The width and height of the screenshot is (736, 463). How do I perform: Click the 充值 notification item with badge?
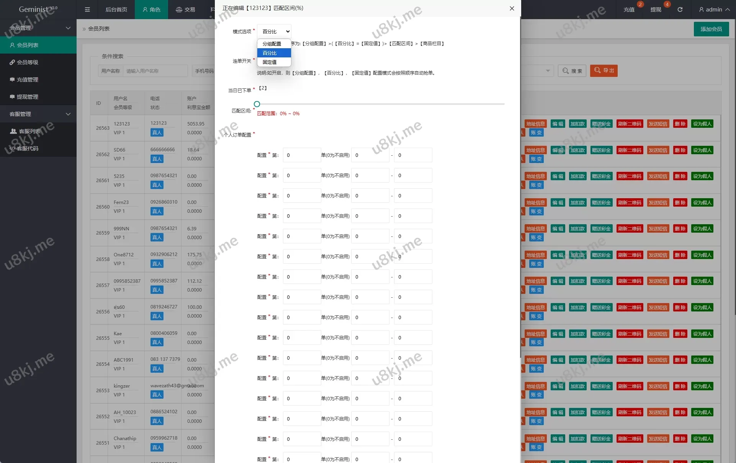click(629, 10)
